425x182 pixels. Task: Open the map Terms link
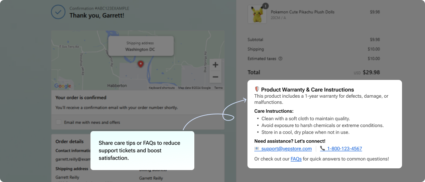point(218,88)
